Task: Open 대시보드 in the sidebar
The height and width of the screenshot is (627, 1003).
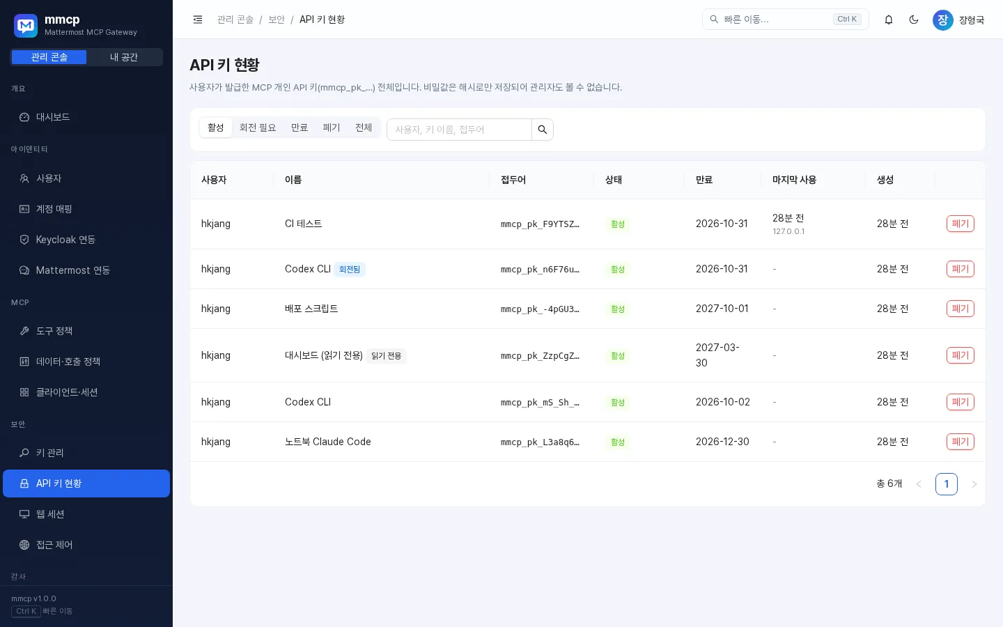Action: [x=86, y=117]
